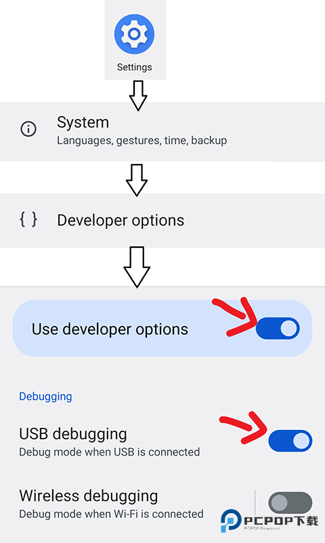Image resolution: width=325 pixels, height=543 pixels.
Task: Click the blue PCPOP logo icon
Action: [x=231, y=521]
